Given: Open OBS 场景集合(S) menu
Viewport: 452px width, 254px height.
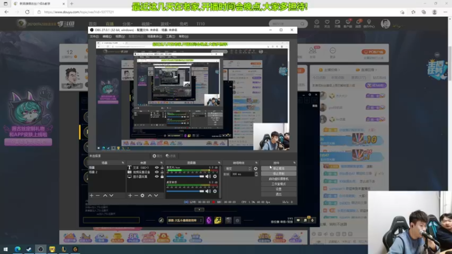Looking at the screenshot, I should 154,37.
